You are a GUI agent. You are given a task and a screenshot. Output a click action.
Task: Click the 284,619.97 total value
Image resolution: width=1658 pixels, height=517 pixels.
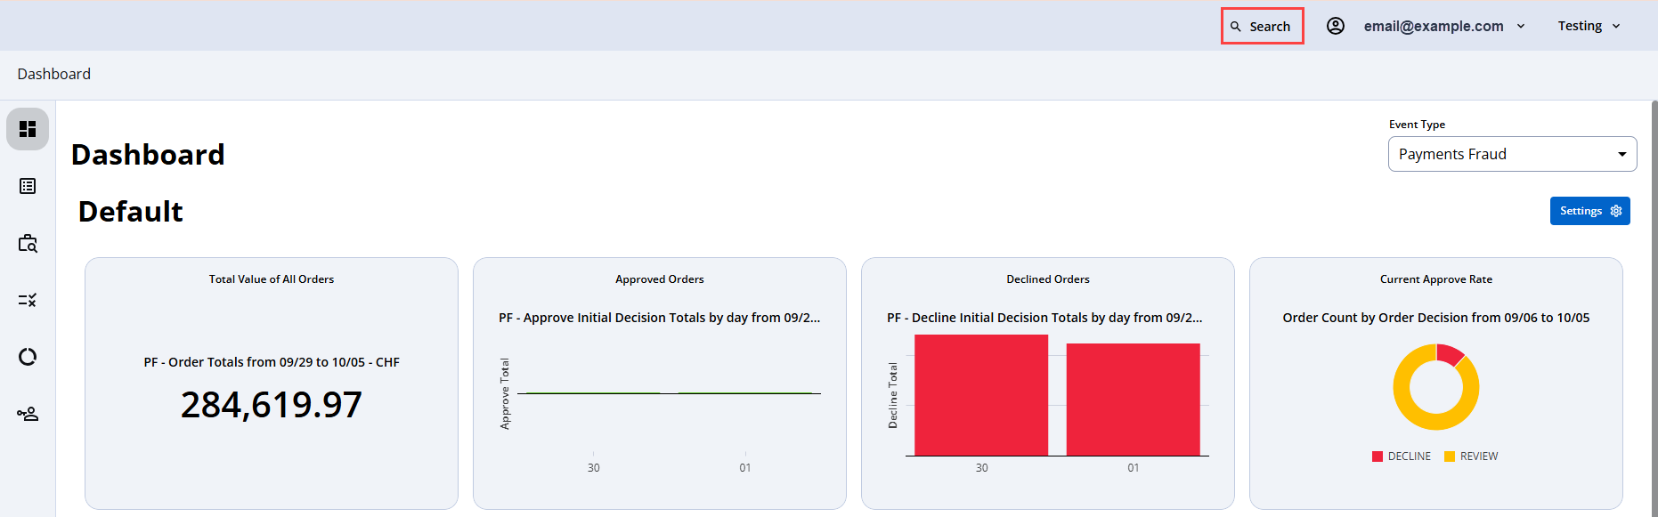click(272, 405)
